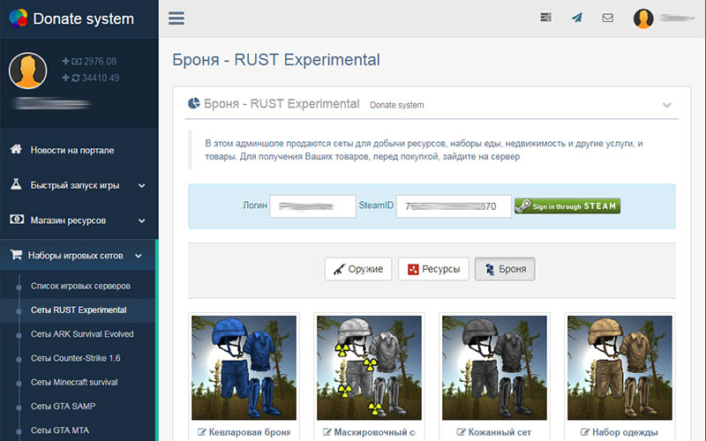Click edit icon beside Кожанный сет

[x=461, y=432]
